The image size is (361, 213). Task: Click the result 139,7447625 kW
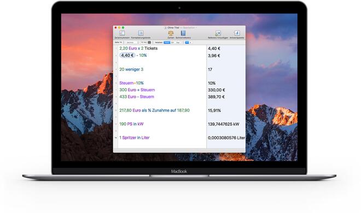[224, 124]
